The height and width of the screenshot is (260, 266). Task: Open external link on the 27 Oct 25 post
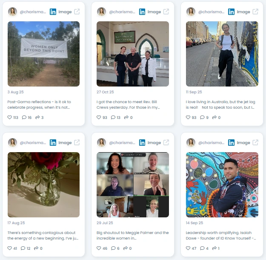click(x=166, y=12)
